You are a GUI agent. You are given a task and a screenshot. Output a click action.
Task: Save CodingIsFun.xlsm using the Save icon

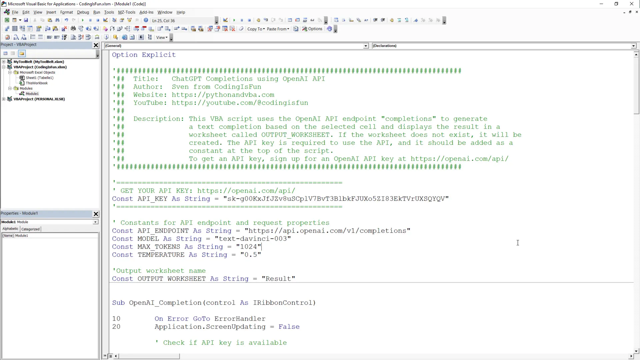click(x=26, y=20)
